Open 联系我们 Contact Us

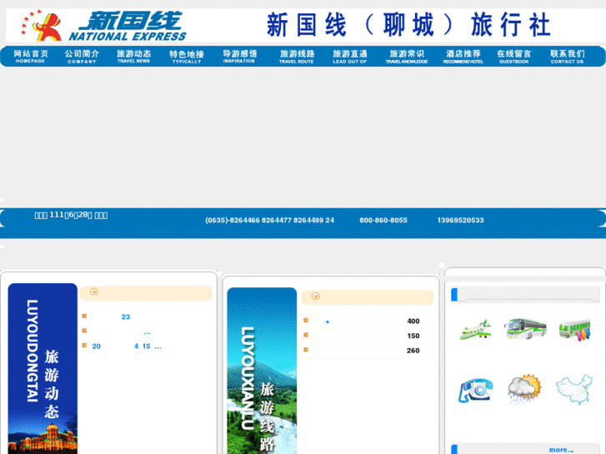click(568, 57)
